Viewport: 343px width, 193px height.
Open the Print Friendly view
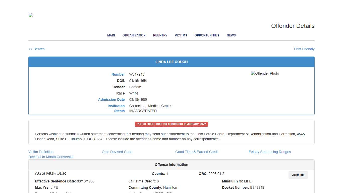304,49
